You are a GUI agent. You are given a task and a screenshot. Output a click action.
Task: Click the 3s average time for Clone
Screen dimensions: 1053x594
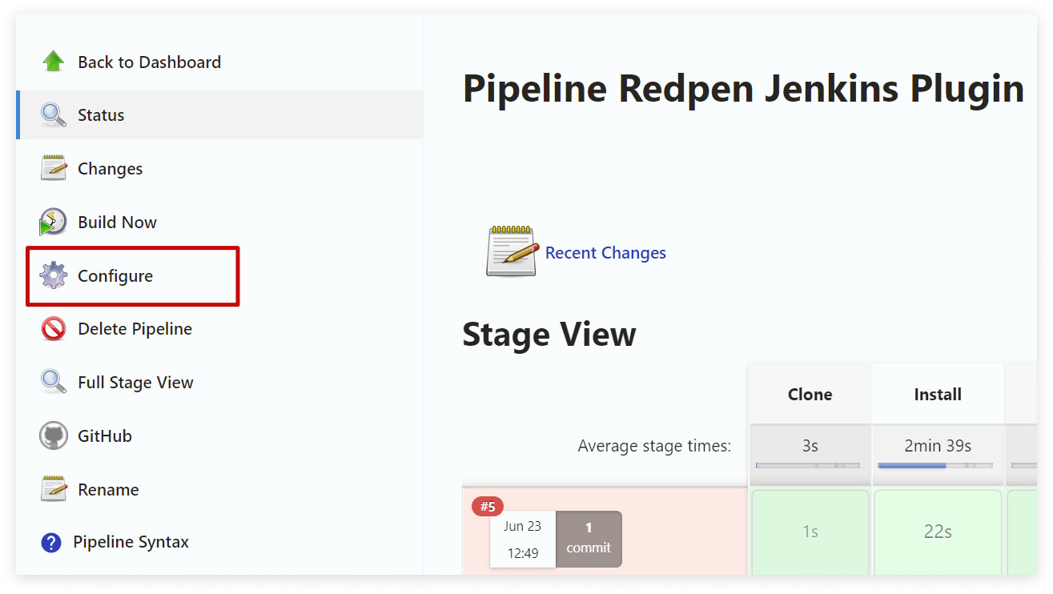(810, 446)
